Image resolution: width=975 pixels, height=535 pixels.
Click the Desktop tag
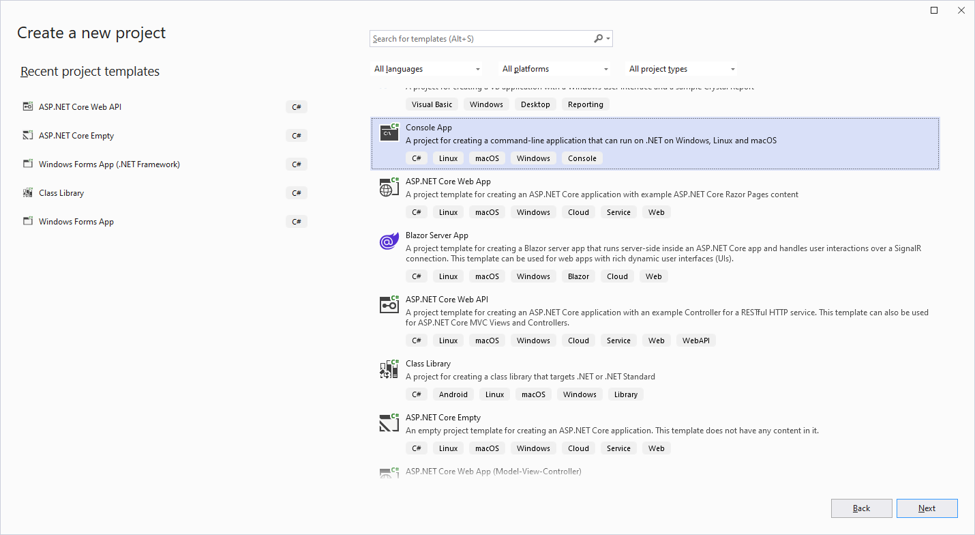535,104
